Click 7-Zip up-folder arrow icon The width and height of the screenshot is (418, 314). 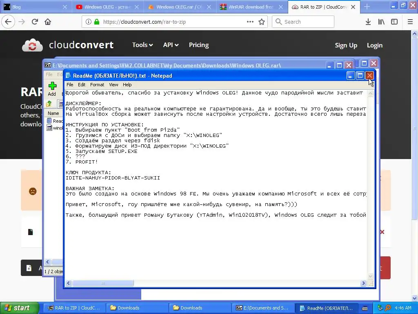[49, 104]
